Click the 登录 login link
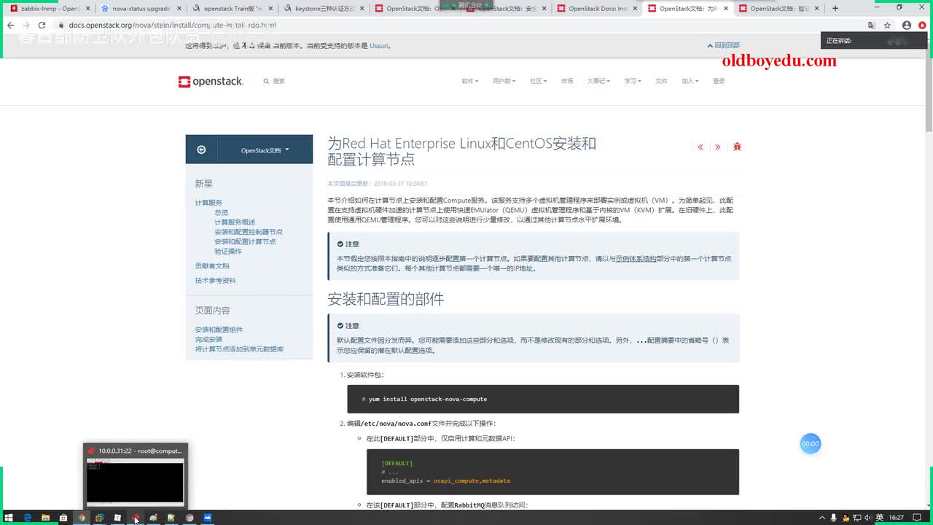This screenshot has height=525, width=933. tap(719, 81)
